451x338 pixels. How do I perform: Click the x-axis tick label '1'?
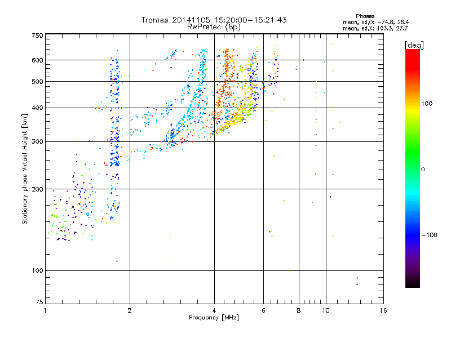(x=45, y=310)
